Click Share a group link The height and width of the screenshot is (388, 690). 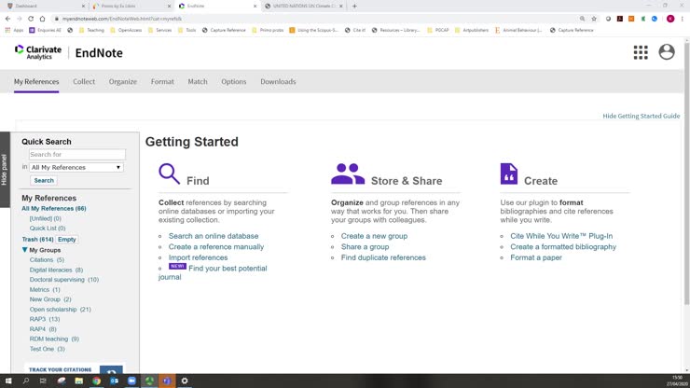point(365,247)
